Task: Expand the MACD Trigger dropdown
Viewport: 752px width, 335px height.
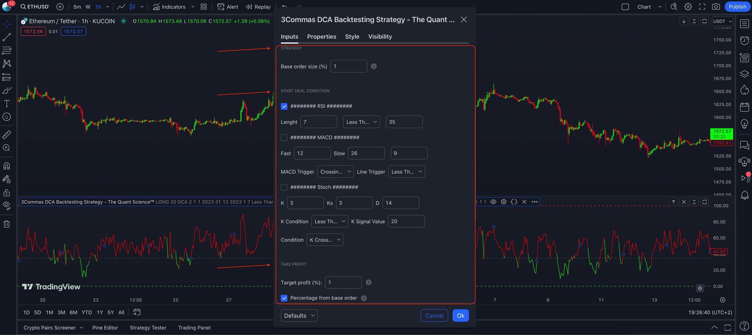Action: click(x=335, y=172)
